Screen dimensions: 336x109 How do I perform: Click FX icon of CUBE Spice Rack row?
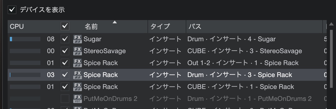pyautogui.click(x=78, y=87)
